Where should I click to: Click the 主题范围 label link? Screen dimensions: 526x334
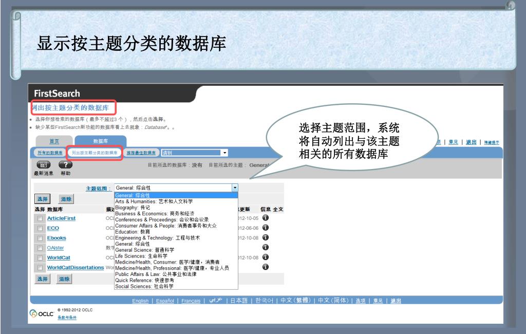click(98, 189)
